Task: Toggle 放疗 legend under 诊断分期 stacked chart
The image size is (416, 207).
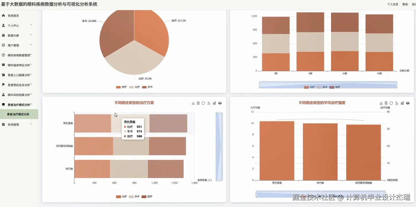Action: click(335, 87)
